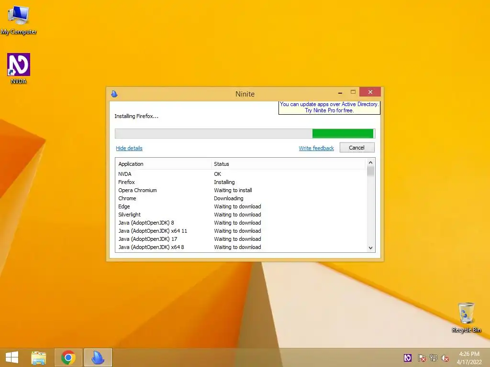490x367 pixels.
Task: Select the Firefox row in the list
Action: click(241, 182)
